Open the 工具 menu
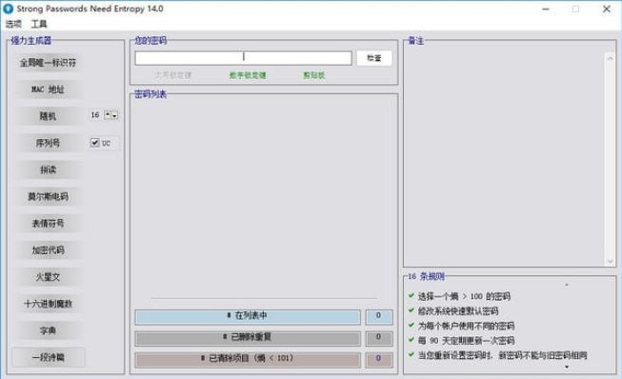The width and height of the screenshot is (622, 379). 39,24
